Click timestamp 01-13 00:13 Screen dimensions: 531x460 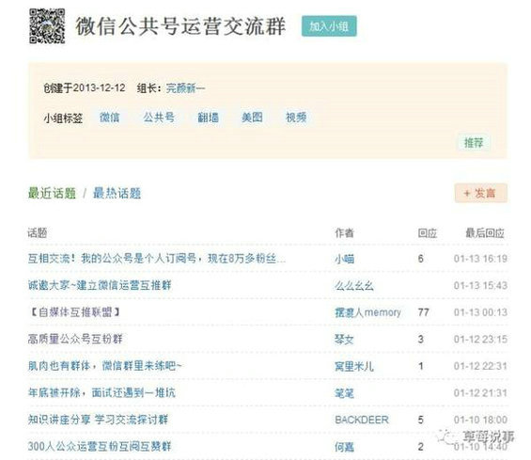click(x=480, y=312)
